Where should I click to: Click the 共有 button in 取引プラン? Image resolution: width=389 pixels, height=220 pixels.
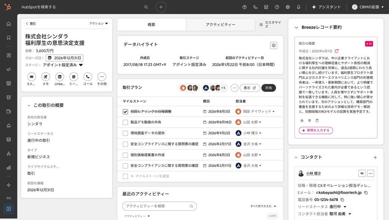tap(269, 88)
